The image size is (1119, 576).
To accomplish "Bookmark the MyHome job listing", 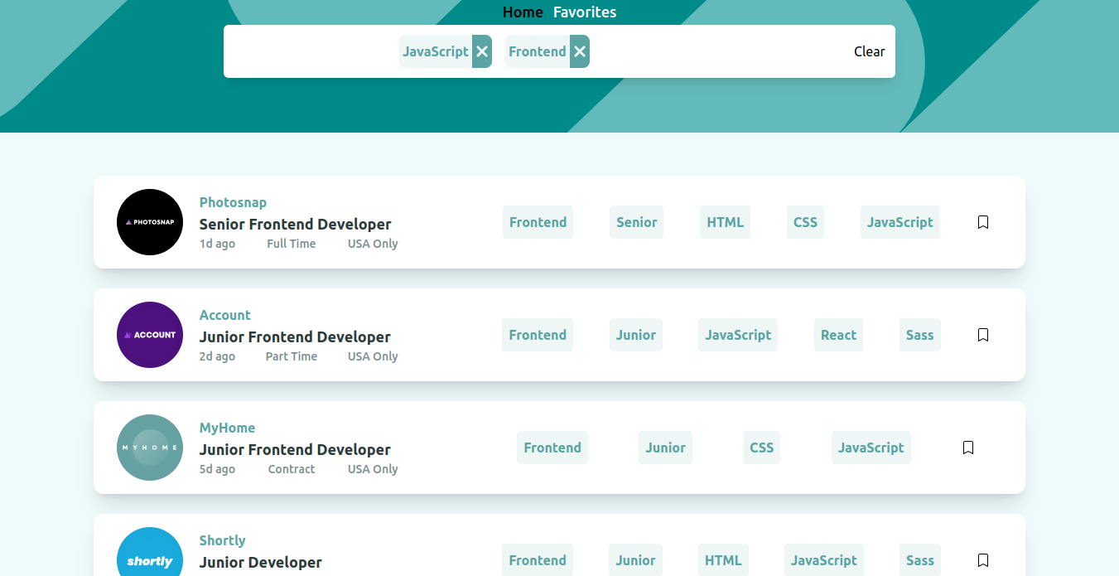I will (x=968, y=448).
